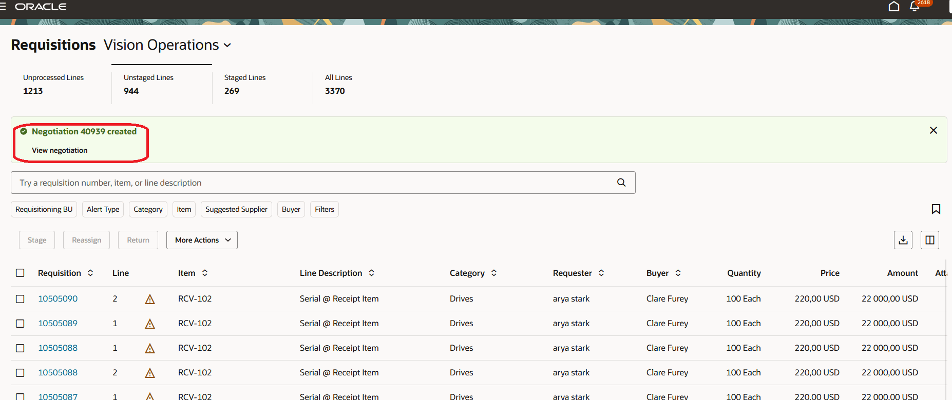Select the checkbox for requisition 10505089
952x400 pixels.
20,324
